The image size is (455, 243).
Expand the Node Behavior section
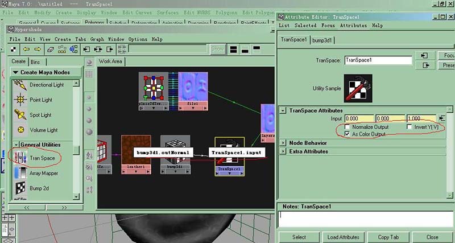pyautogui.click(x=283, y=143)
